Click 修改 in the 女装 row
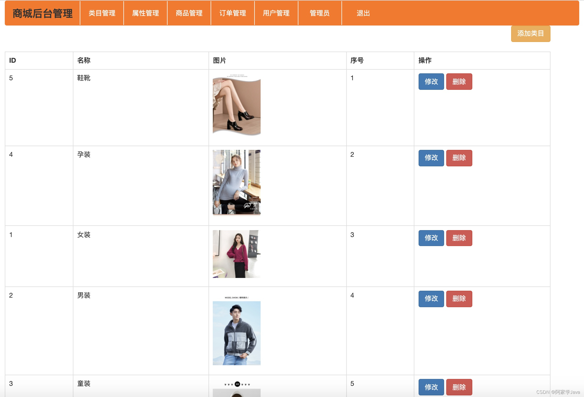This screenshot has width=584, height=397. 431,238
